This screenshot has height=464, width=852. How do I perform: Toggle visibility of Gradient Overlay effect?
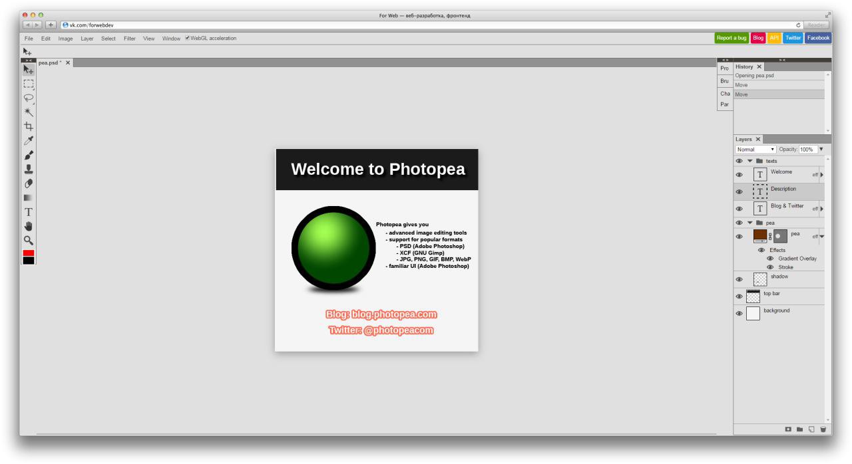click(770, 259)
